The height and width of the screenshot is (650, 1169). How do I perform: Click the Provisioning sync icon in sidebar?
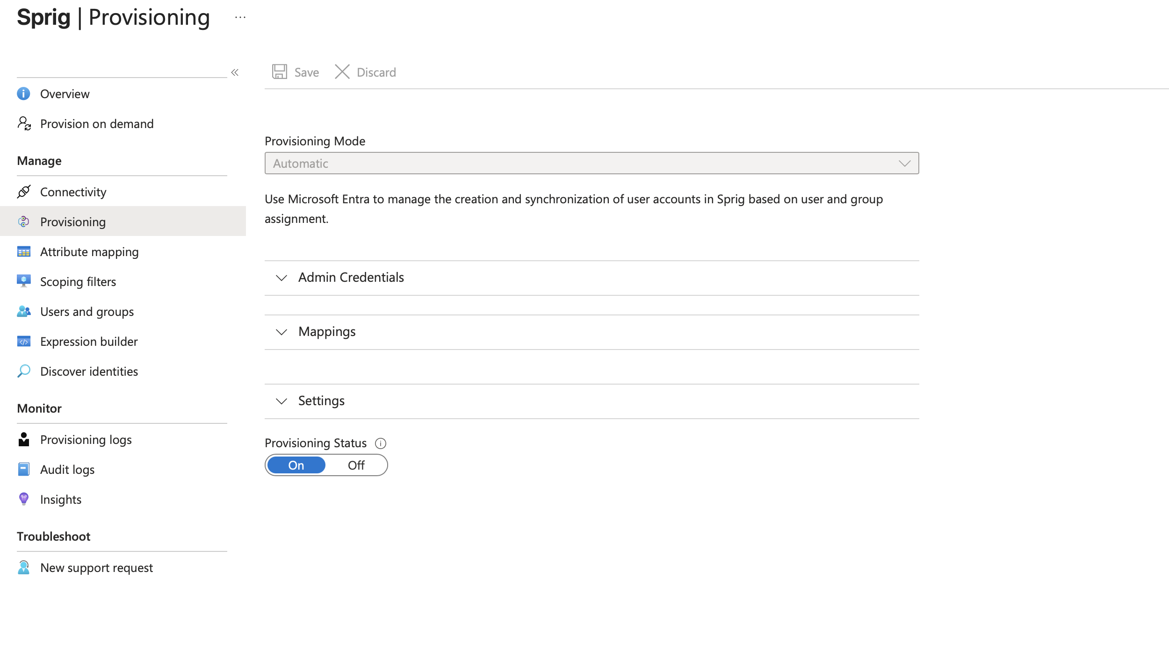coord(24,222)
